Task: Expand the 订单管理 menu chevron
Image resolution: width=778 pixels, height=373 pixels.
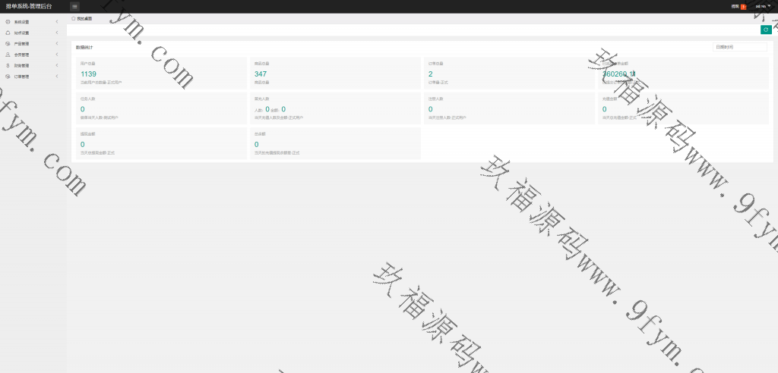Action: coord(57,77)
